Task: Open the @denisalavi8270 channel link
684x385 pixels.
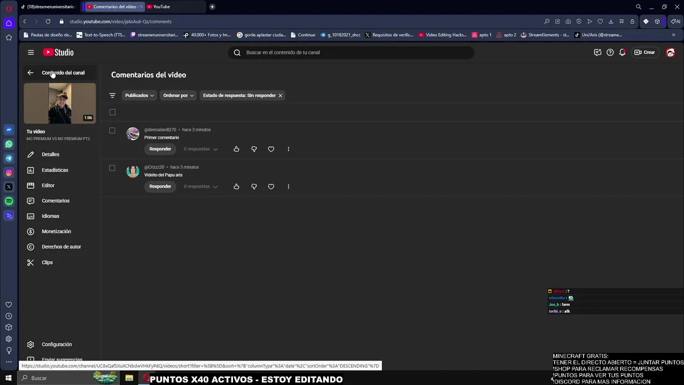Action: coord(160,130)
